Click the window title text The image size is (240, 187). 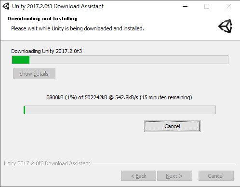pyautogui.click(x=58, y=6)
